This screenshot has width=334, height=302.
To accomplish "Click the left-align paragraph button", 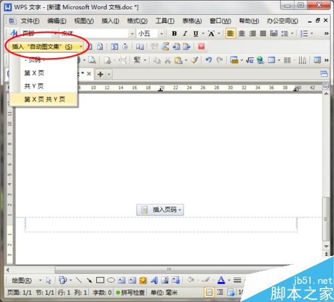I will click(230, 33).
